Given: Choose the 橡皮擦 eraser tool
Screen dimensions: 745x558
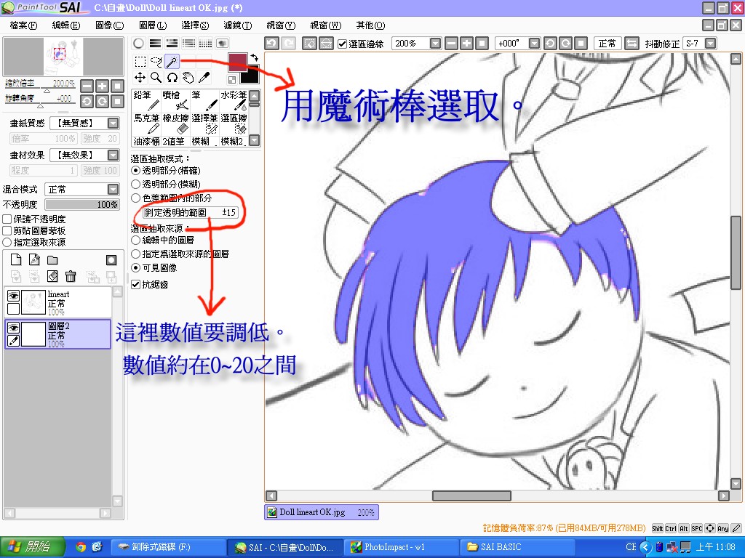Looking at the screenshot, I should (175, 124).
